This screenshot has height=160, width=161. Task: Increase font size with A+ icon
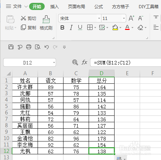coord(132,18)
